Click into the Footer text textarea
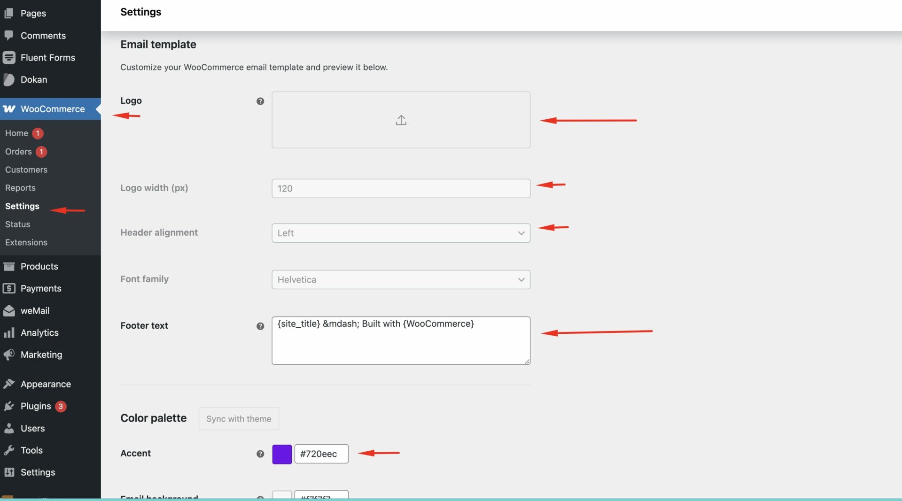Image resolution: width=902 pixels, height=501 pixels. point(401,345)
